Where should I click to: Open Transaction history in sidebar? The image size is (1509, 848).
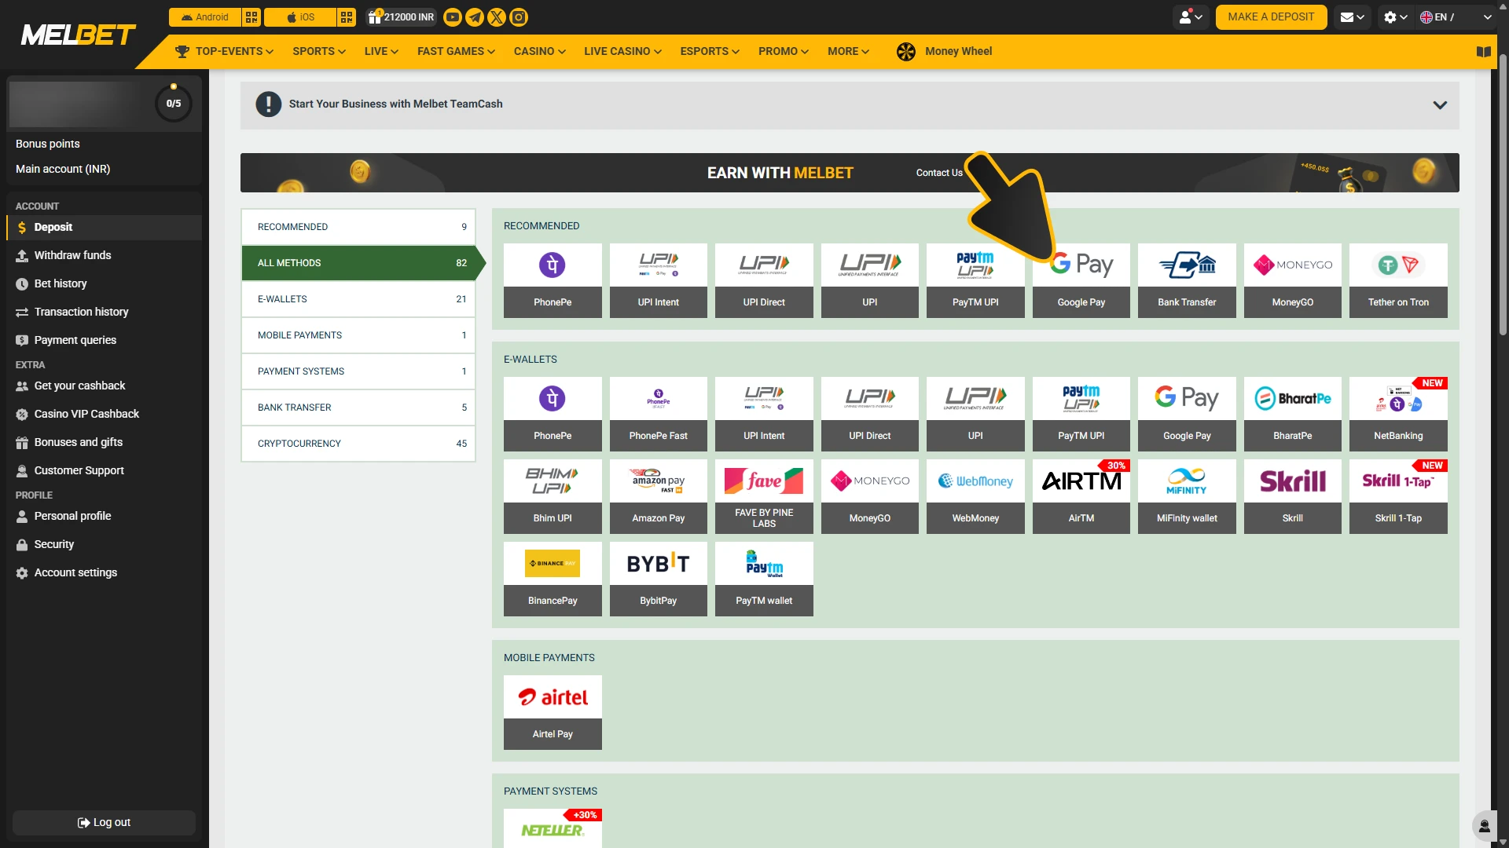click(x=104, y=312)
